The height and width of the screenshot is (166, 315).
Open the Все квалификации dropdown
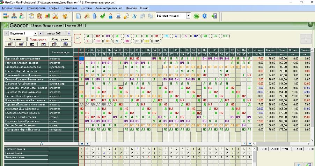[x=188, y=16]
